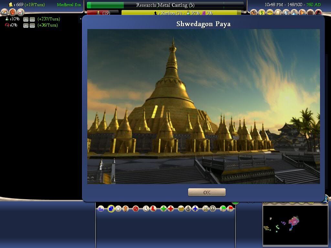Click the +237/Turn research income text

point(49,19)
